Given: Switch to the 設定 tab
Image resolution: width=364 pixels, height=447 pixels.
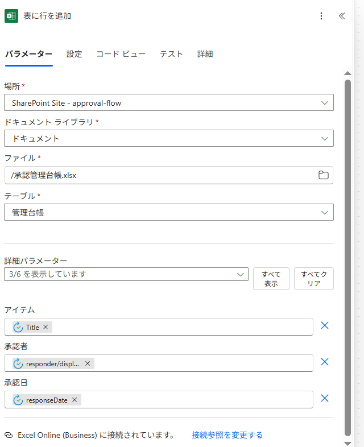Looking at the screenshot, I should (74, 54).
